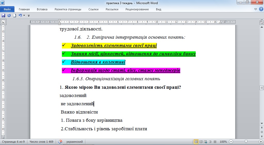This screenshot has width=264, height=145.
Task: Click the zoom in plus button
Action: tap(261, 142)
